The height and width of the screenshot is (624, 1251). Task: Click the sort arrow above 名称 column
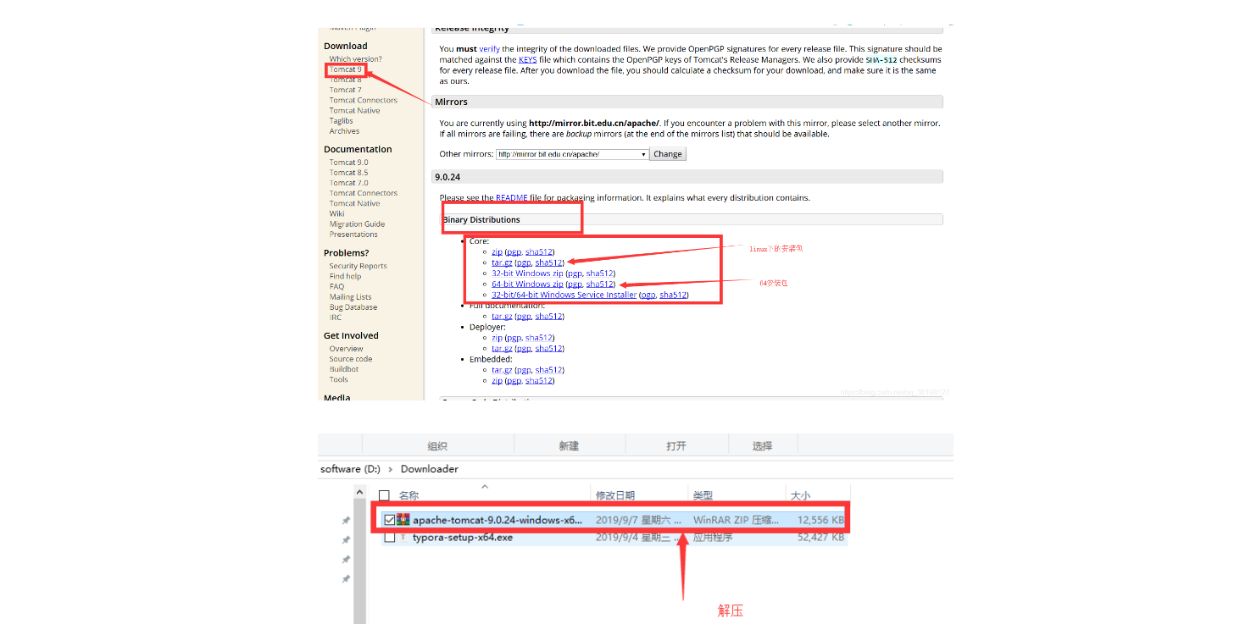(485, 487)
